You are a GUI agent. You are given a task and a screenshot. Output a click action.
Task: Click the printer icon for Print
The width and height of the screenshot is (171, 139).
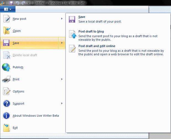pos(6,79)
